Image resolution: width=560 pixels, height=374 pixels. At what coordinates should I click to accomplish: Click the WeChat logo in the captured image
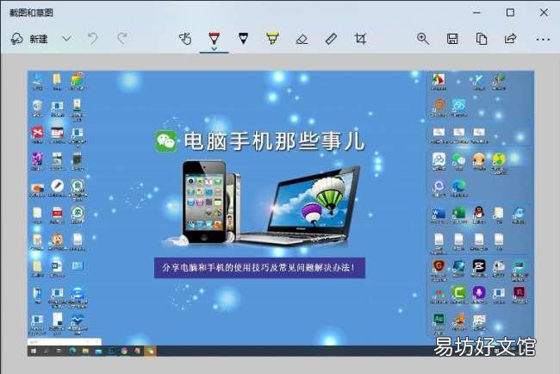point(166,140)
